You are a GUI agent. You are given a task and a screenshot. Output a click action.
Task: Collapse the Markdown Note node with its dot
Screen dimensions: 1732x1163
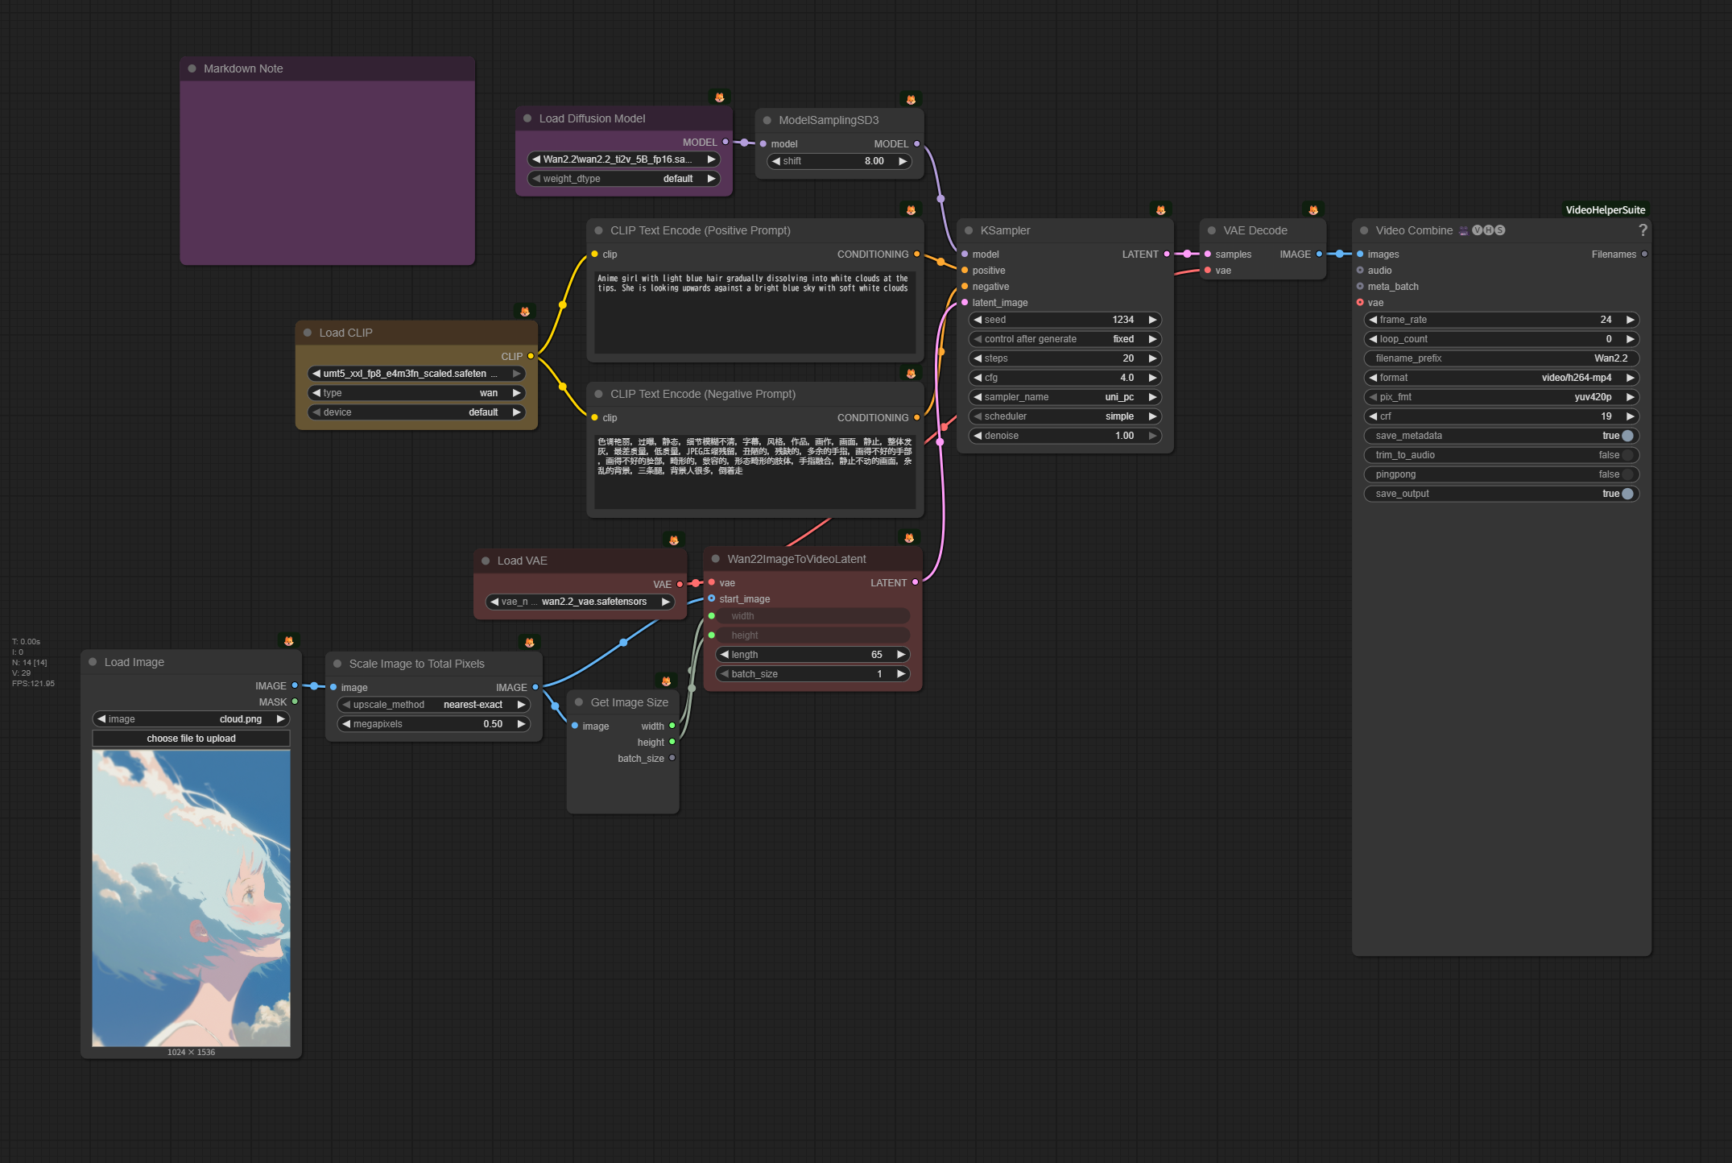click(192, 68)
